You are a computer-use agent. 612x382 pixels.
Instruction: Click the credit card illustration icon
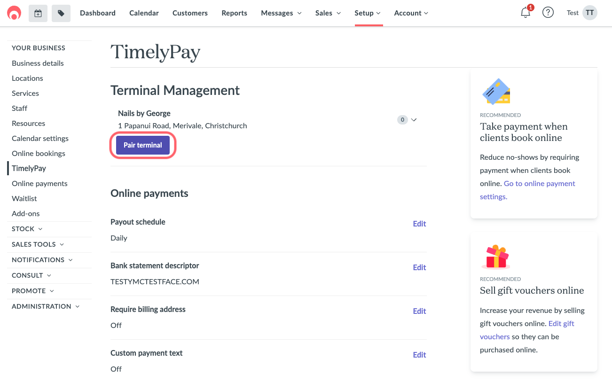pyautogui.click(x=496, y=92)
